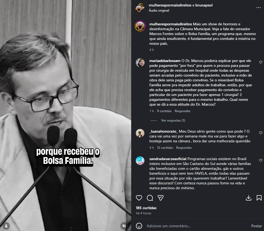Open the brunapsol profile link
Screen dimensions: 264x231
204,5
